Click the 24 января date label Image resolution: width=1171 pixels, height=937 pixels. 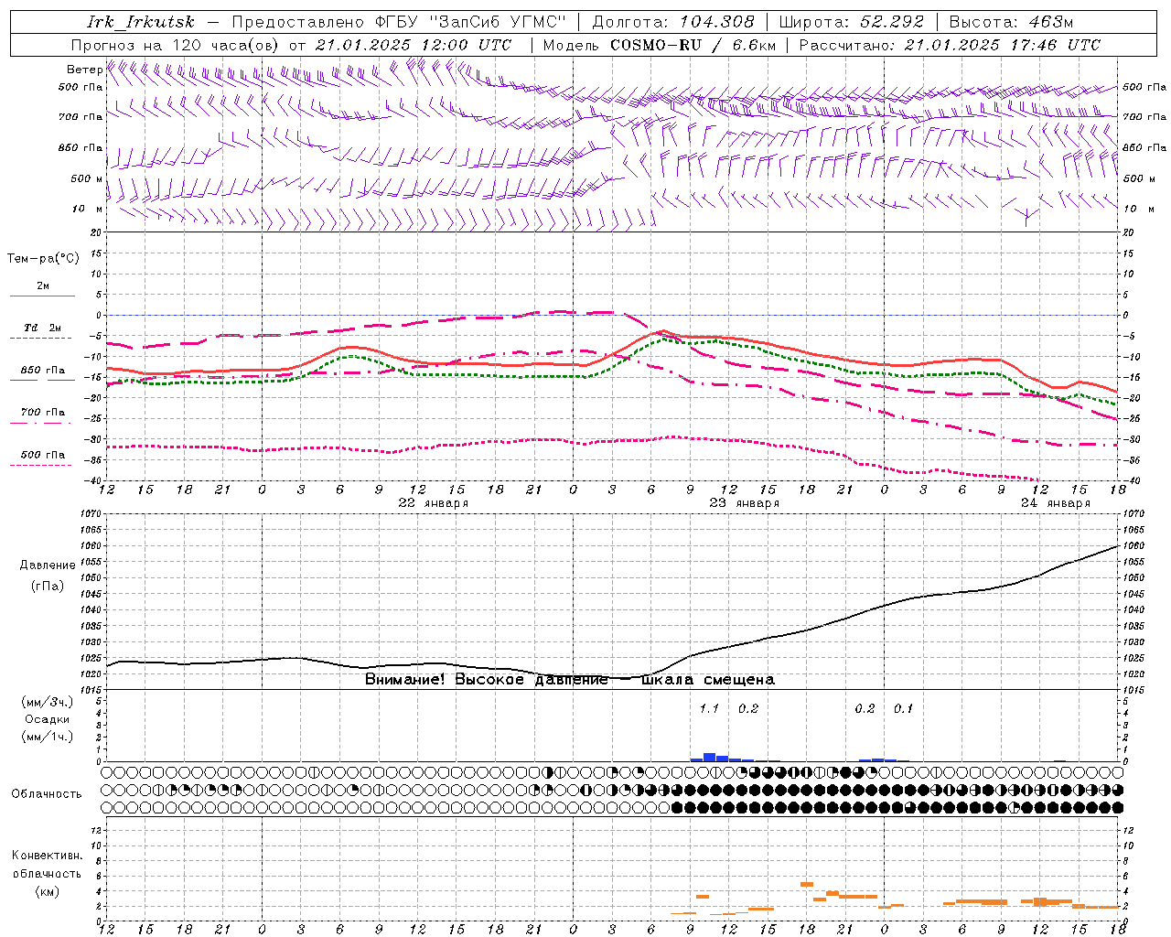1056,503
